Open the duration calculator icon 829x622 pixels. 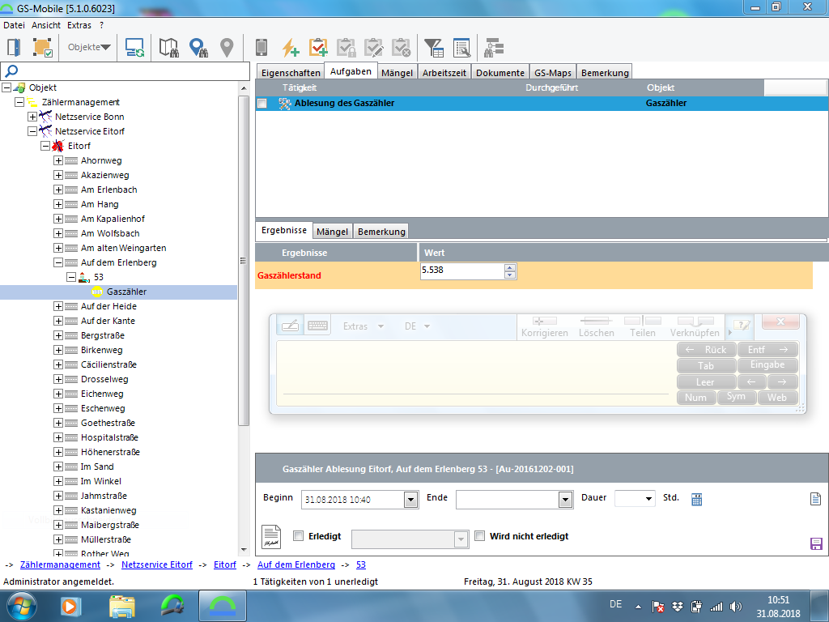click(x=696, y=499)
